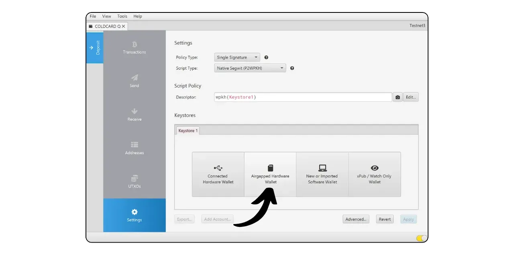This screenshot has height=255, width=514.
Task: Toggle the yellow server connection switch
Action: point(421,238)
